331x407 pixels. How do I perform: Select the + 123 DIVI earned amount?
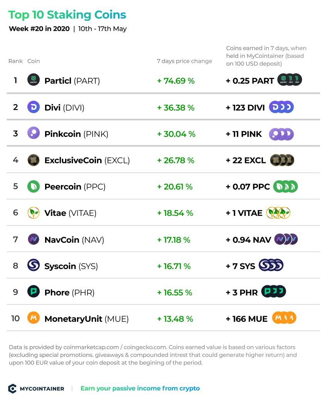click(245, 108)
